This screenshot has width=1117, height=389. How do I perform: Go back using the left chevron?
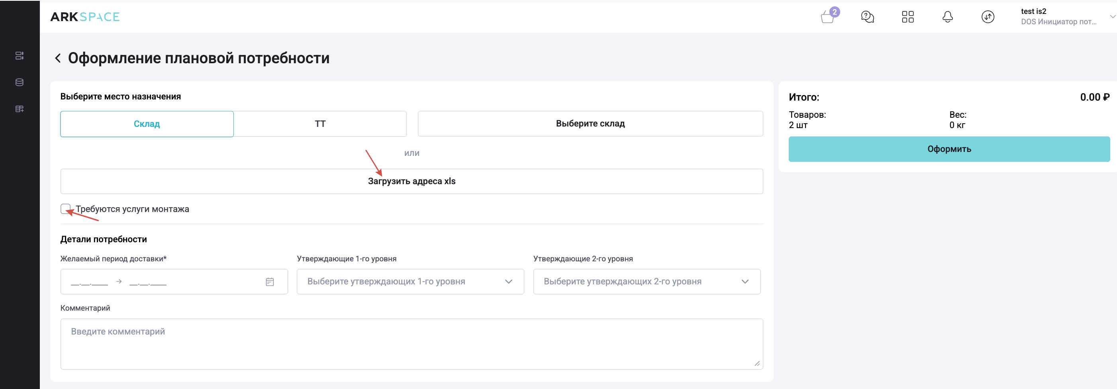(x=58, y=58)
